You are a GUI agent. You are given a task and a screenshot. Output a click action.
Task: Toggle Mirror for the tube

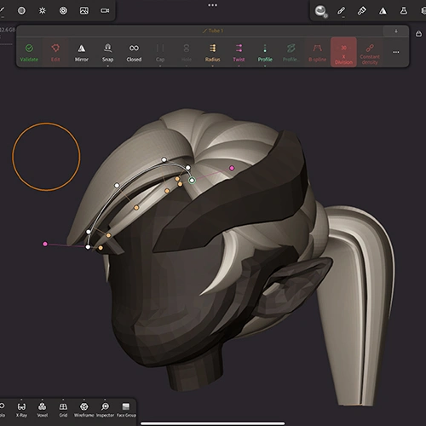click(x=82, y=52)
